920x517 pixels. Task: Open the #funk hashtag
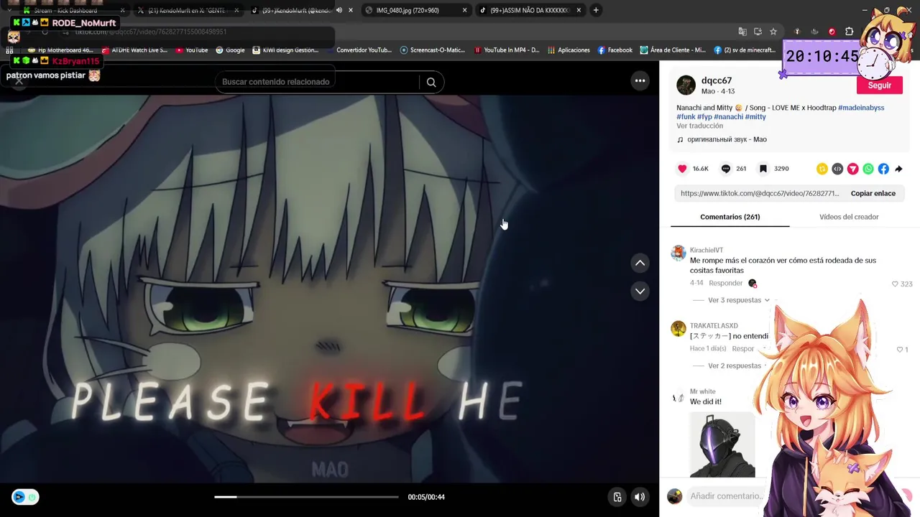[x=686, y=116]
